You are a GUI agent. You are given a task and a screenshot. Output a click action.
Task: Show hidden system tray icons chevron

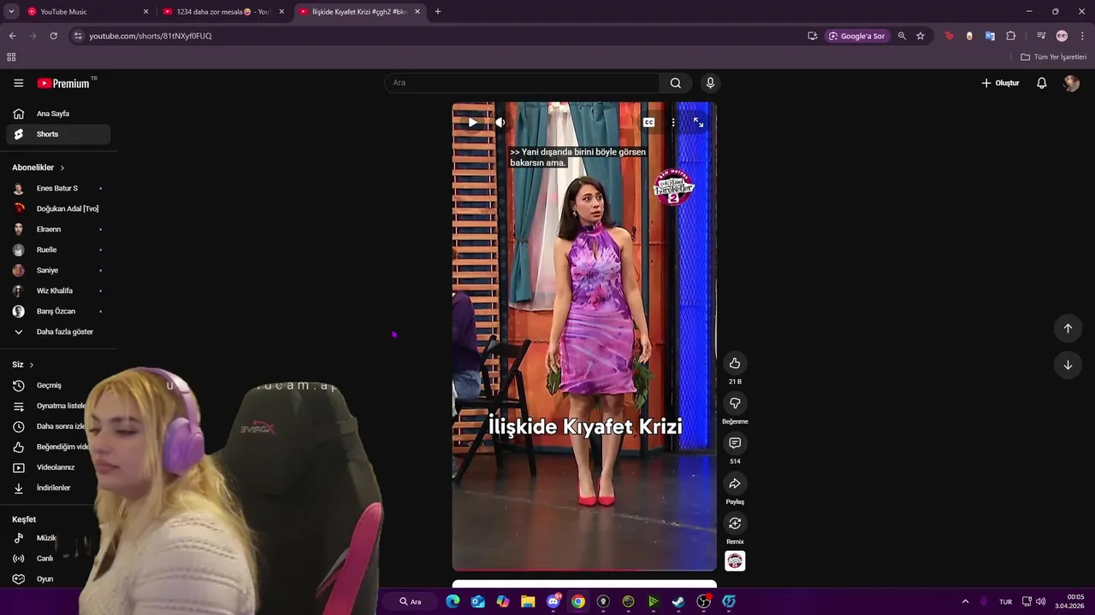pyautogui.click(x=965, y=601)
